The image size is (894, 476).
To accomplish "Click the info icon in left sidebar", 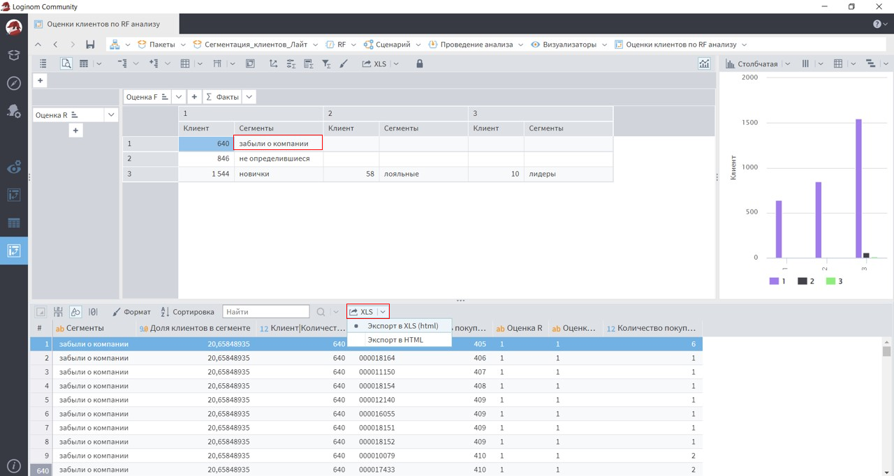I will click(14, 466).
